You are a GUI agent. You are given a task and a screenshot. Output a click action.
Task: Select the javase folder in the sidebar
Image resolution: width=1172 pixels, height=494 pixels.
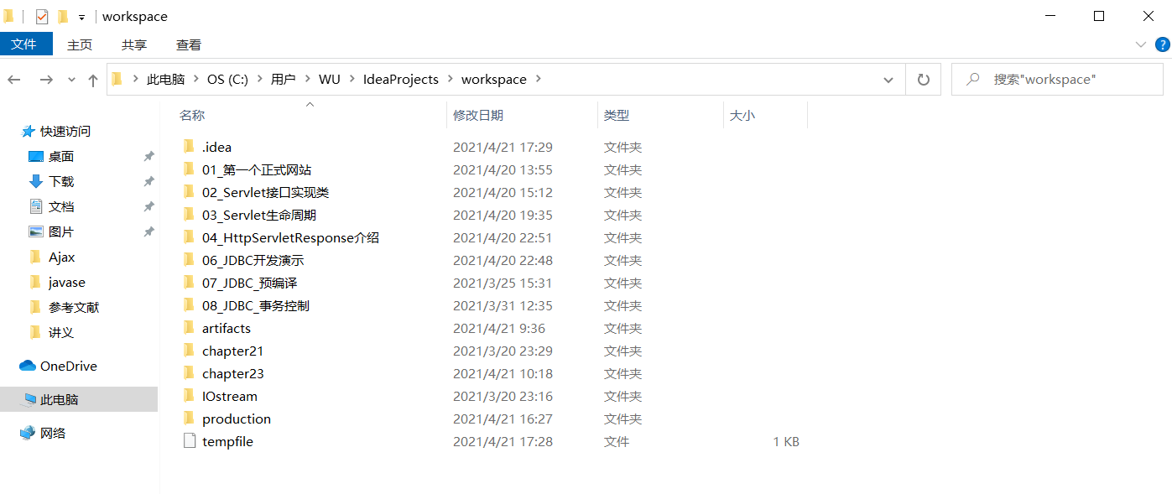tap(67, 283)
